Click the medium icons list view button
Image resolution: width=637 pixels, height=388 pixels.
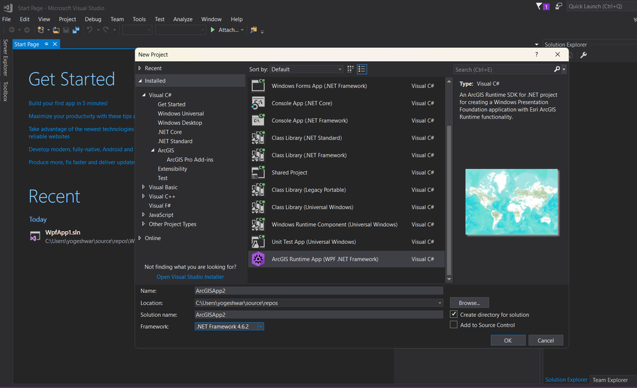362,69
